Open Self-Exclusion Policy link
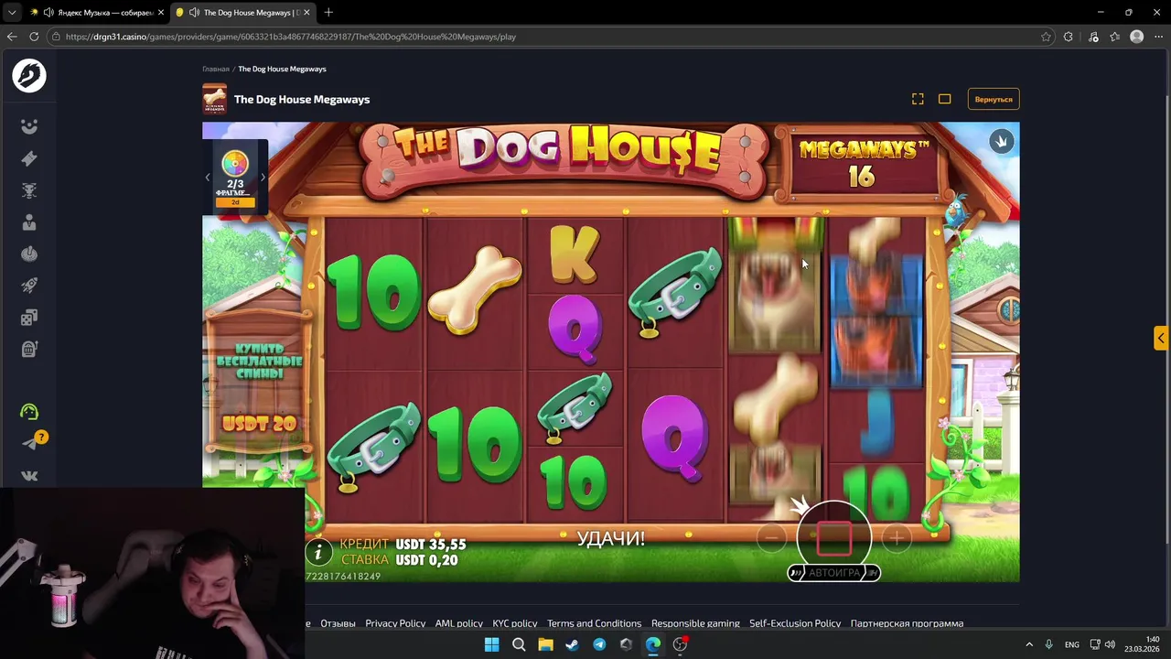The height and width of the screenshot is (659, 1171). 795,623
